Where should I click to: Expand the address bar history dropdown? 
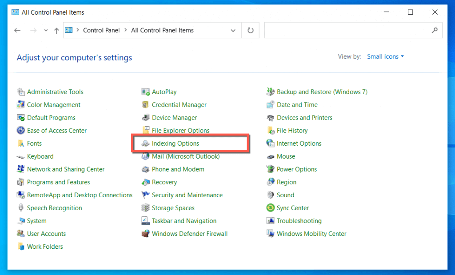(233, 31)
